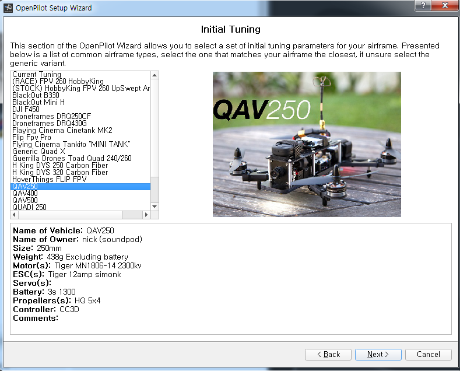Click the airframe list scroll up arrow
Viewport: 460px width, 371px height.
[154, 75]
